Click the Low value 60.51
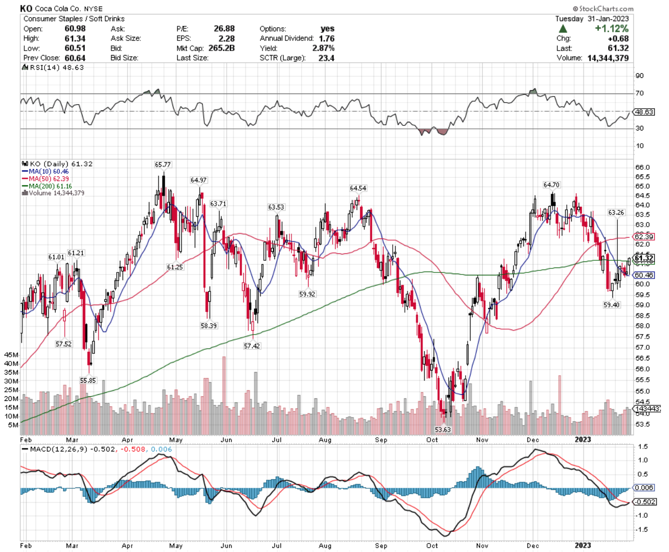669x552 pixels. click(x=75, y=48)
